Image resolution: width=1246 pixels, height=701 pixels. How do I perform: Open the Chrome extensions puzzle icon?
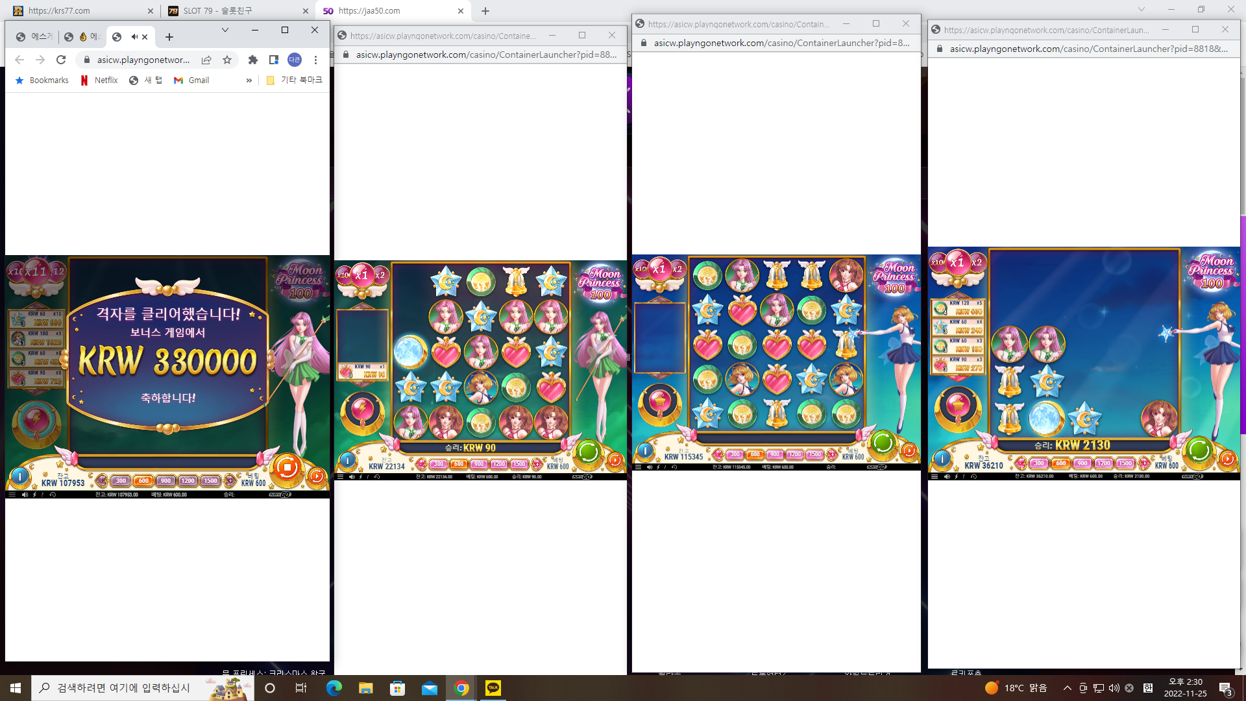[x=253, y=60]
